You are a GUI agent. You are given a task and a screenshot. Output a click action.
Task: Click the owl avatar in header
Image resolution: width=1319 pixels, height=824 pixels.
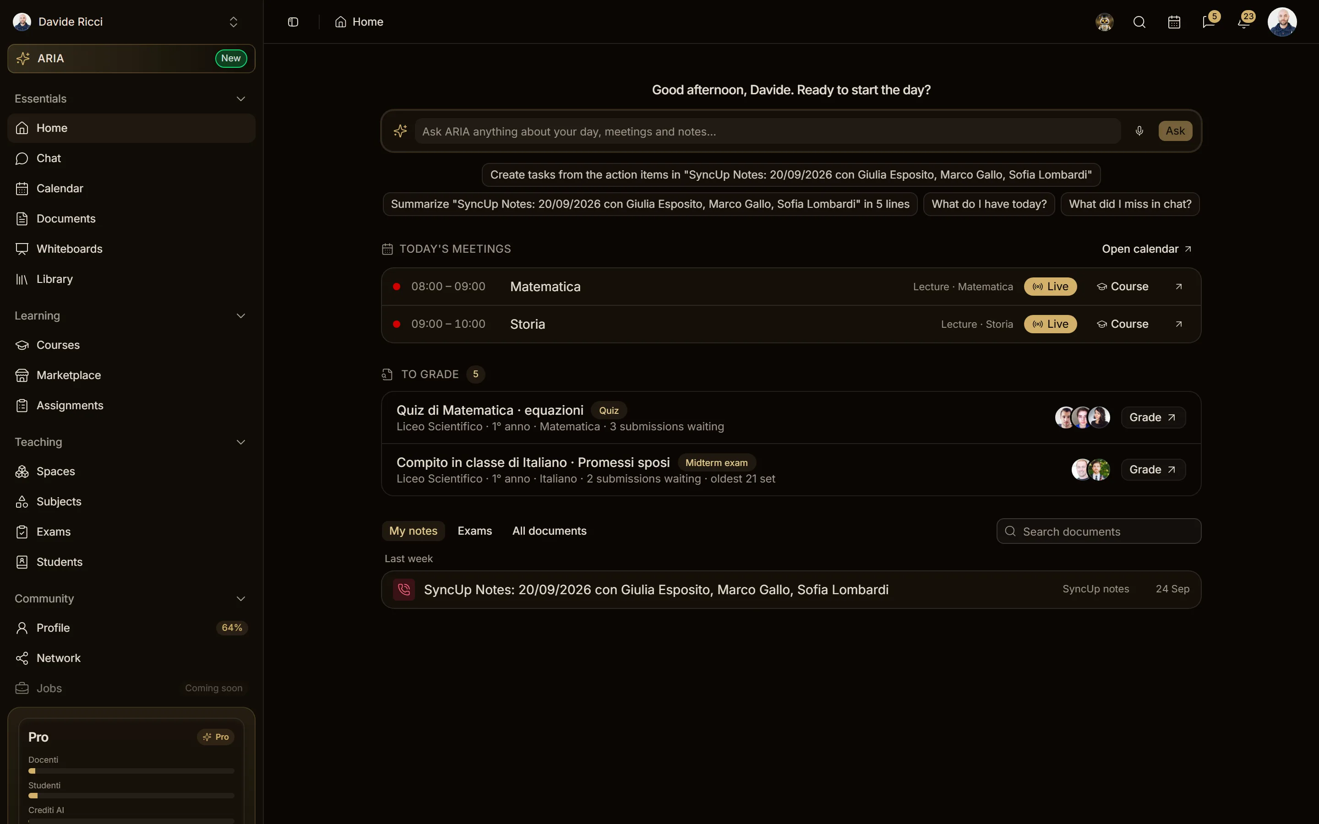1104,22
